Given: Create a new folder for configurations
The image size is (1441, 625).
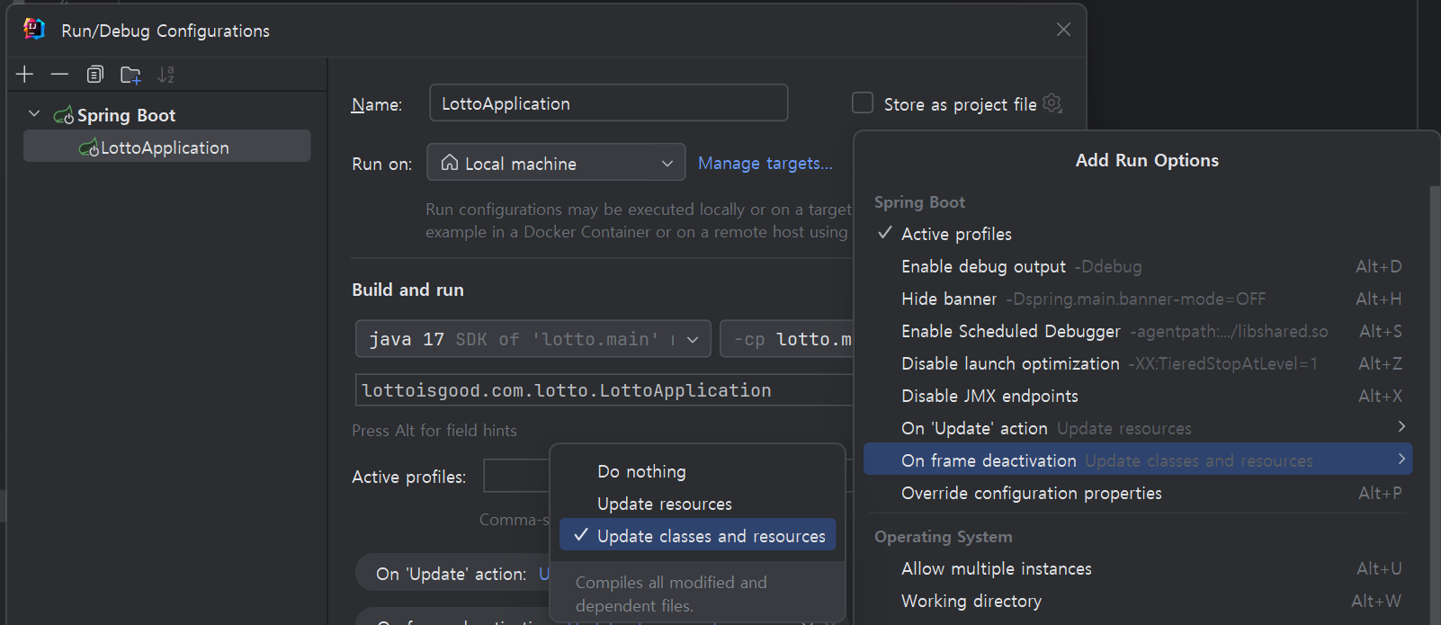Looking at the screenshot, I should [x=130, y=75].
